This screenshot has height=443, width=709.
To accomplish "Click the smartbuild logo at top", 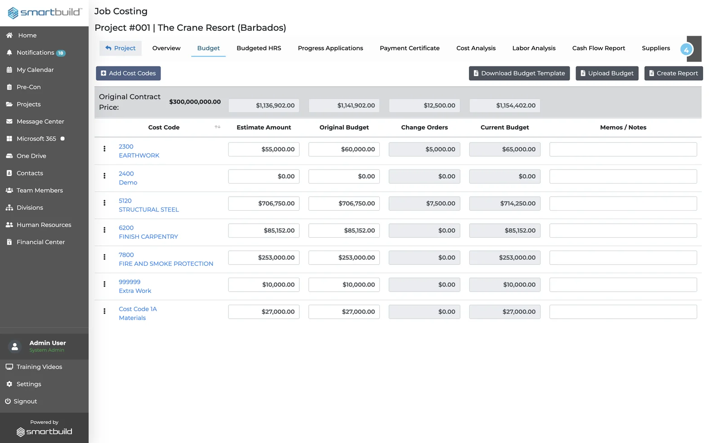I will (44, 13).
